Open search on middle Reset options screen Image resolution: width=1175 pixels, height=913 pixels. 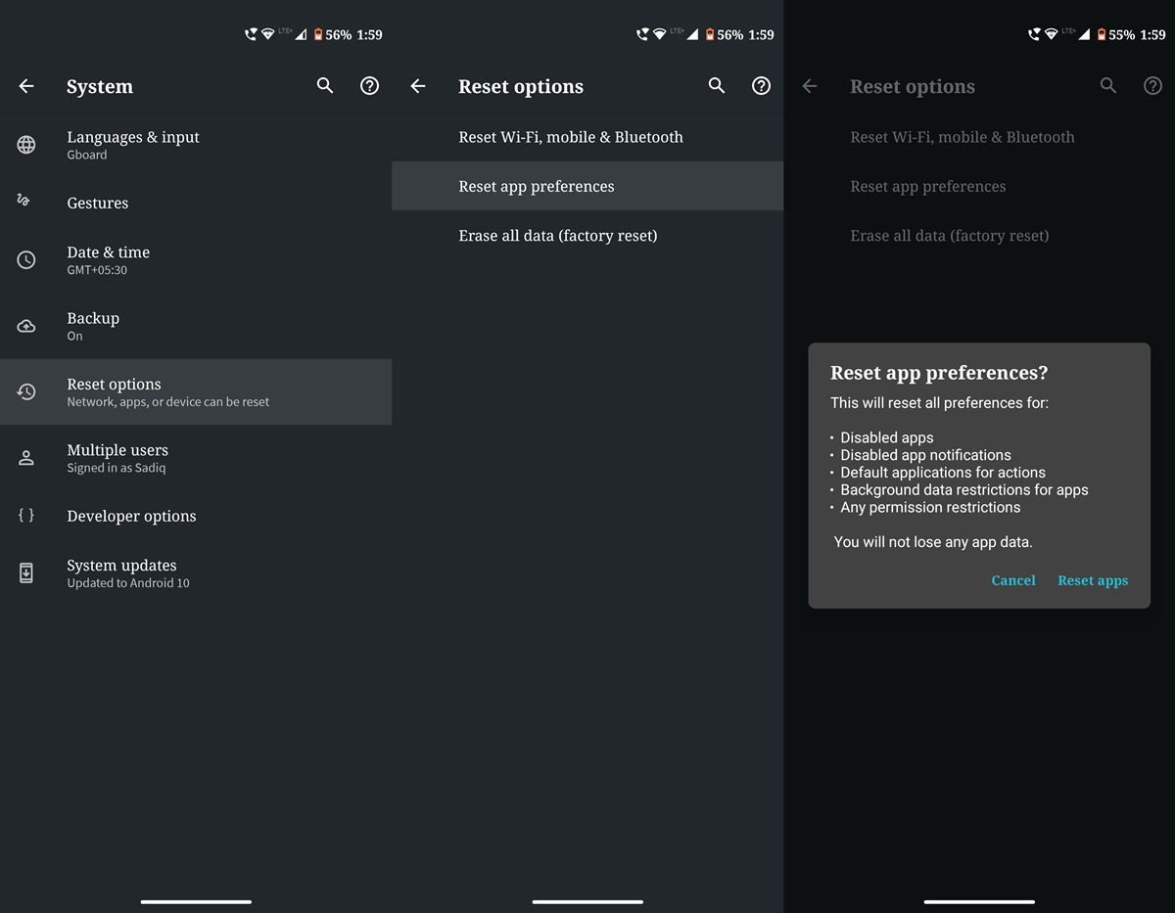tap(717, 86)
